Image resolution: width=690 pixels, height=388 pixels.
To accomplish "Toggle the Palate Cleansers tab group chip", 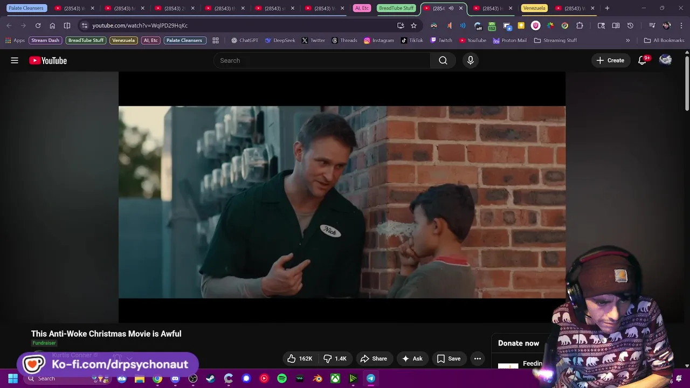I will pos(26,8).
